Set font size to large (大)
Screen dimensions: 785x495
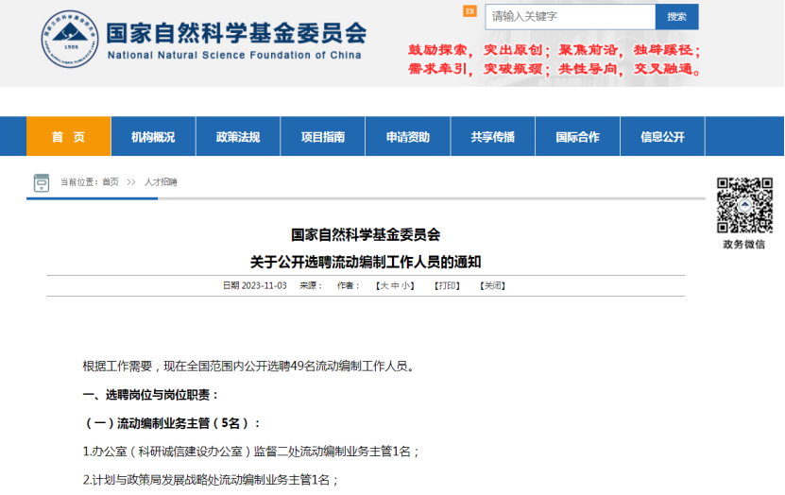[384, 285]
